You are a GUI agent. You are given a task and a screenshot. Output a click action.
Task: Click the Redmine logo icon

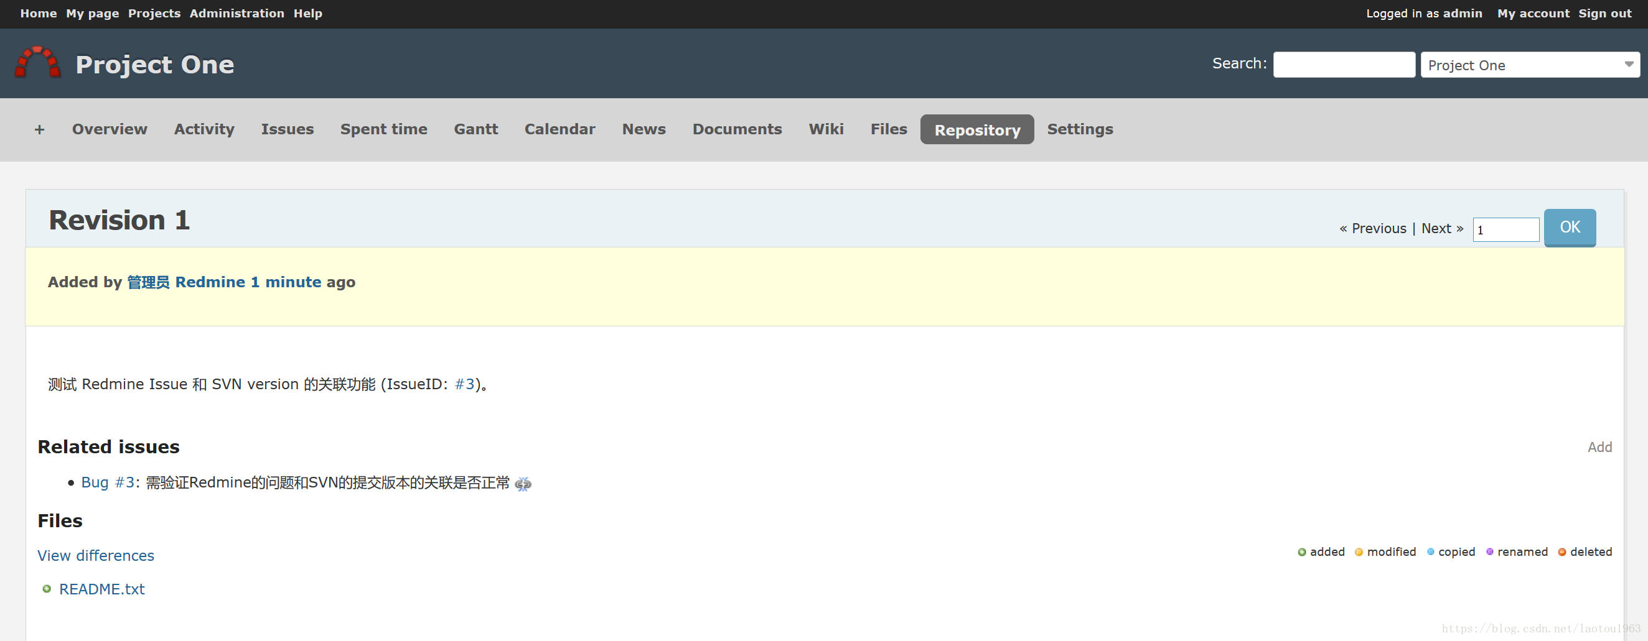point(38,63)
